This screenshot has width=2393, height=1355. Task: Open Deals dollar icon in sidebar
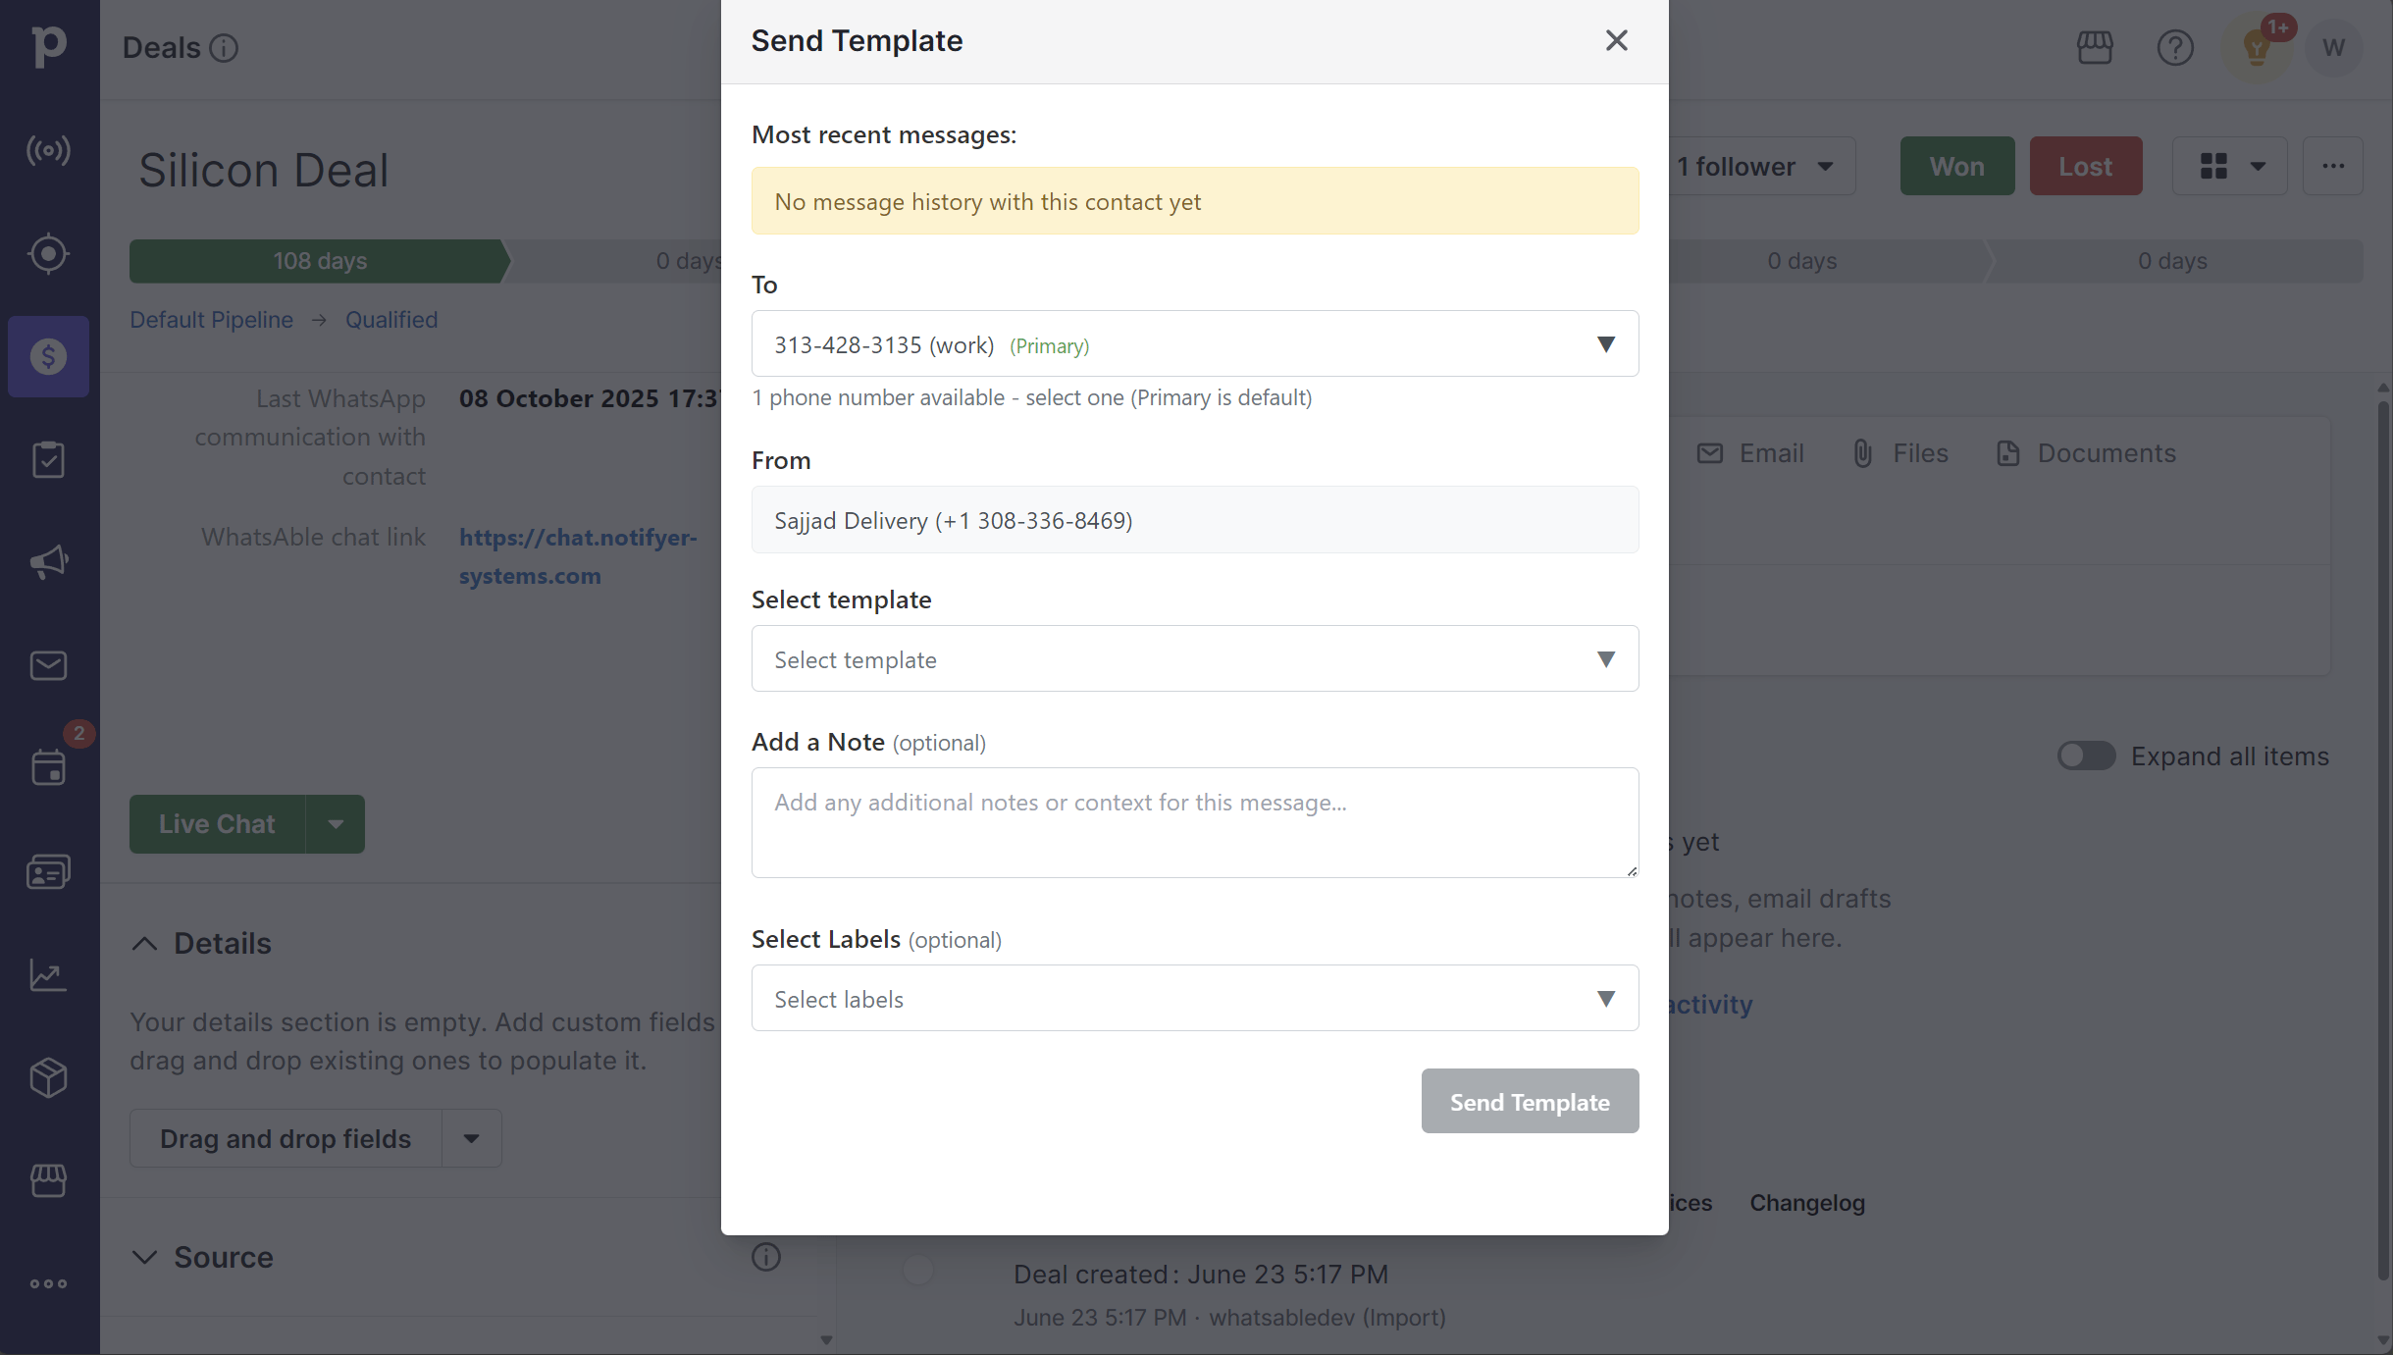(48, 356)
